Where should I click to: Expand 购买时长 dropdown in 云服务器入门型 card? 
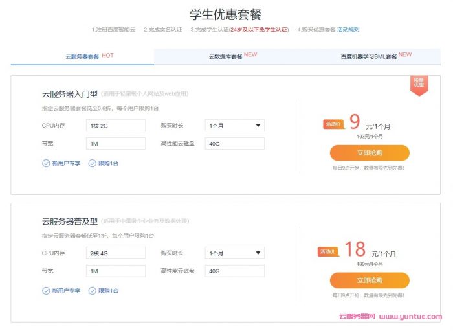[x=234, y=126]
